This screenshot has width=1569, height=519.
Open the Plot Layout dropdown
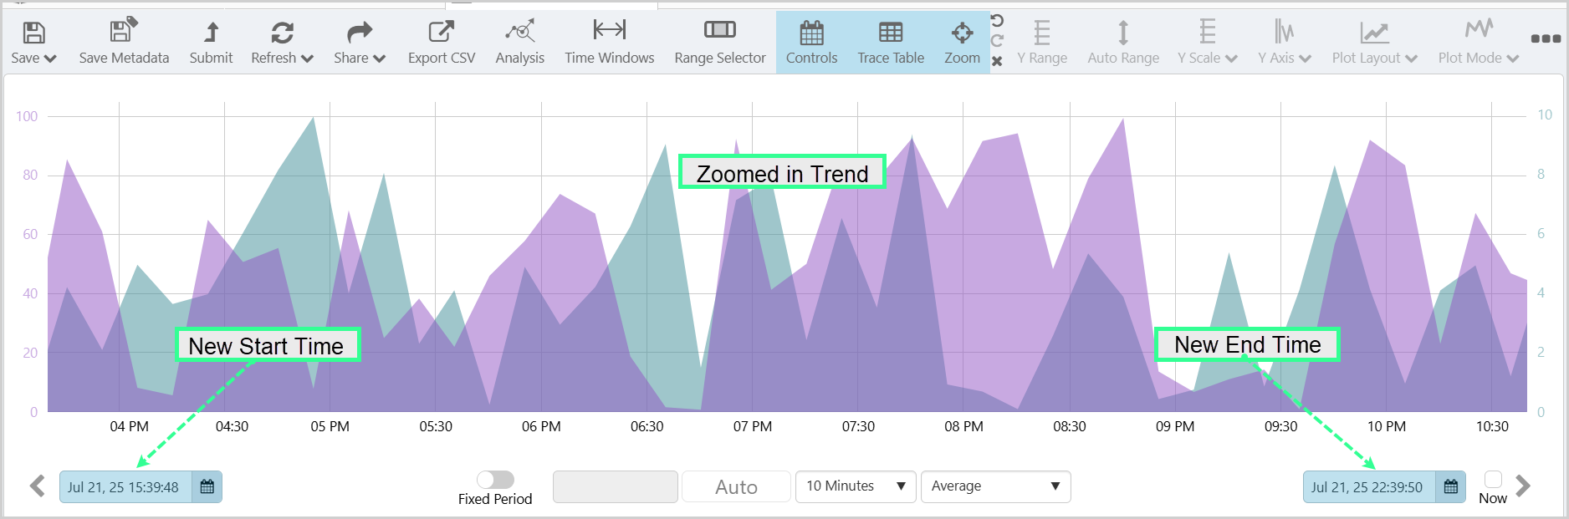[x=1374, y=43]
